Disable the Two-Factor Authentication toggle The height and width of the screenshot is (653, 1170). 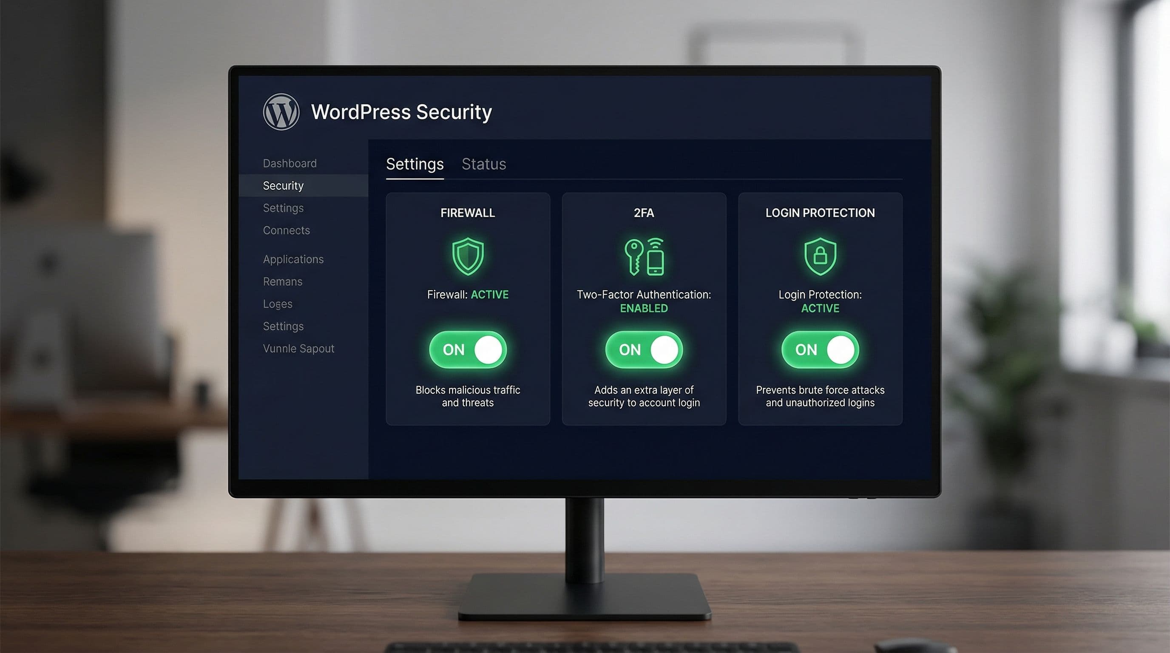click(644, 349)
